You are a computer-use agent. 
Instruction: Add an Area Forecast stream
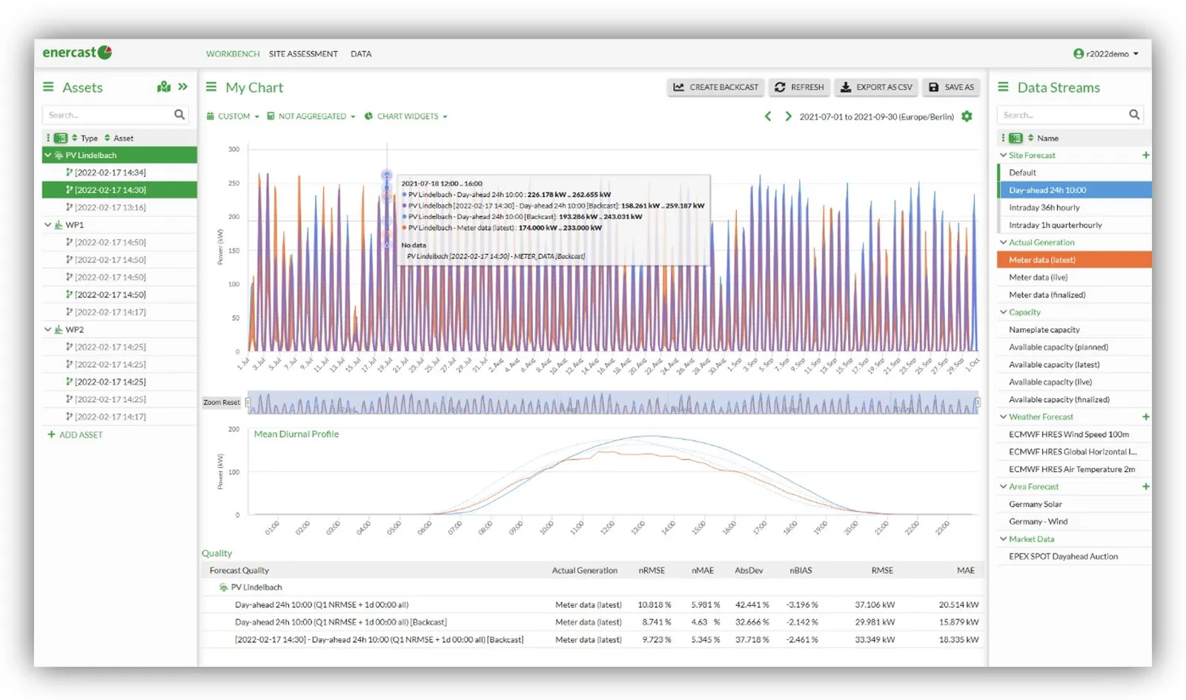[x=1146, y=487]
